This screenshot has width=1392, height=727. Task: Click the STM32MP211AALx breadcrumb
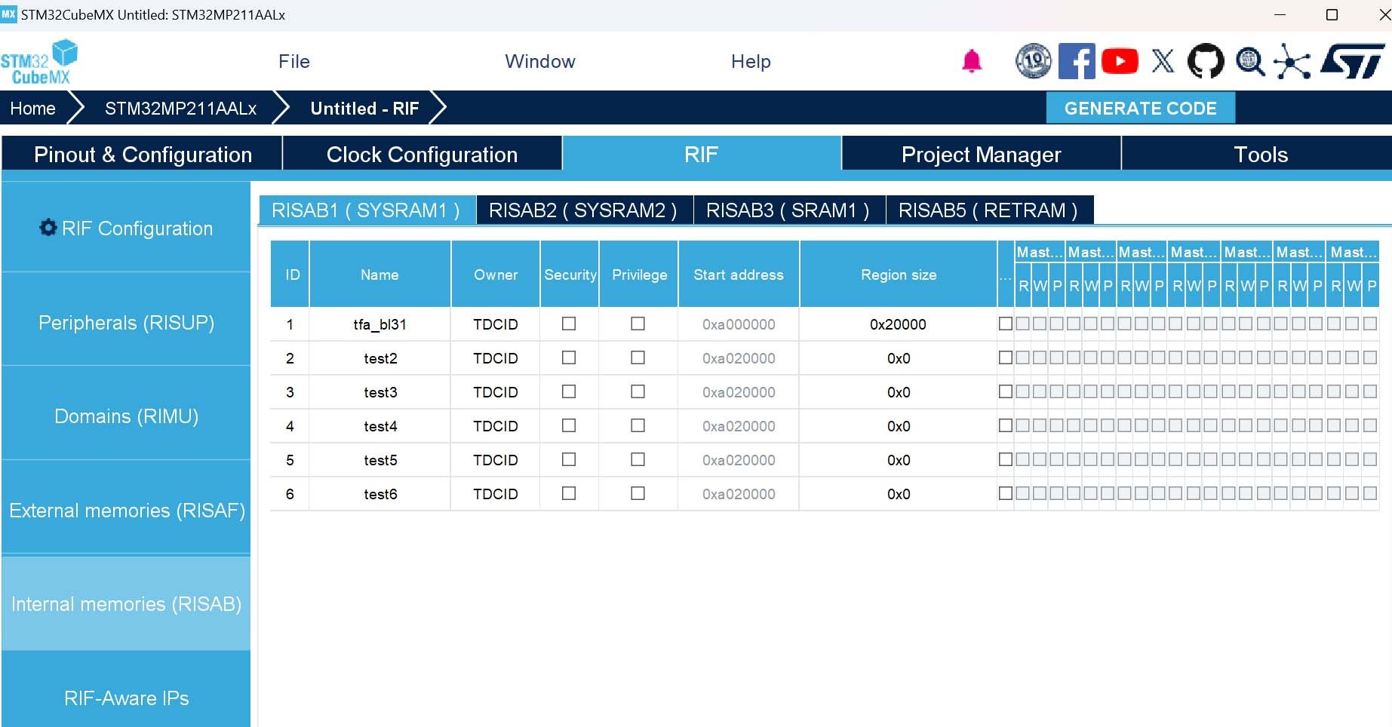(x=180, y=109)
